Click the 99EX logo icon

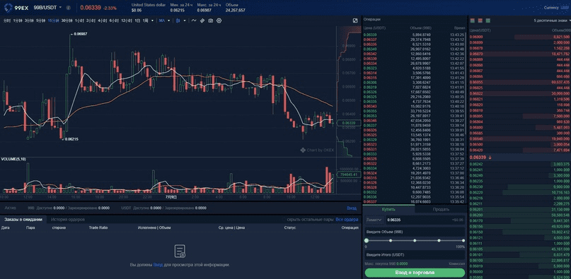(8, 7)
